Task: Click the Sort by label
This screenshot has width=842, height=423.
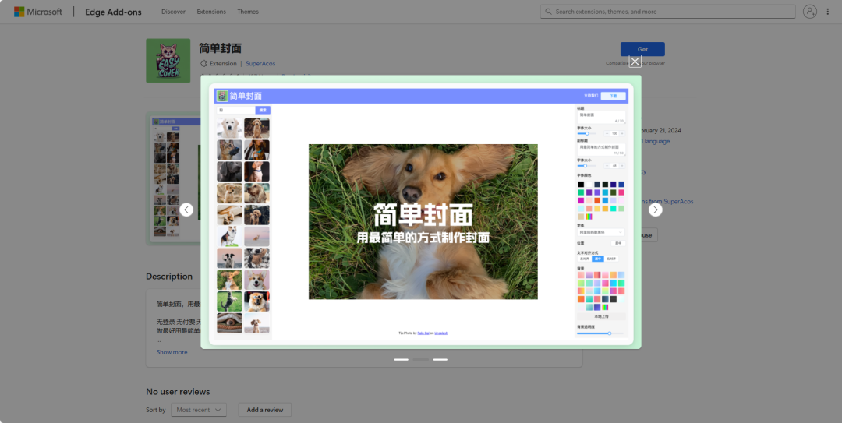Action: (156, 410)
